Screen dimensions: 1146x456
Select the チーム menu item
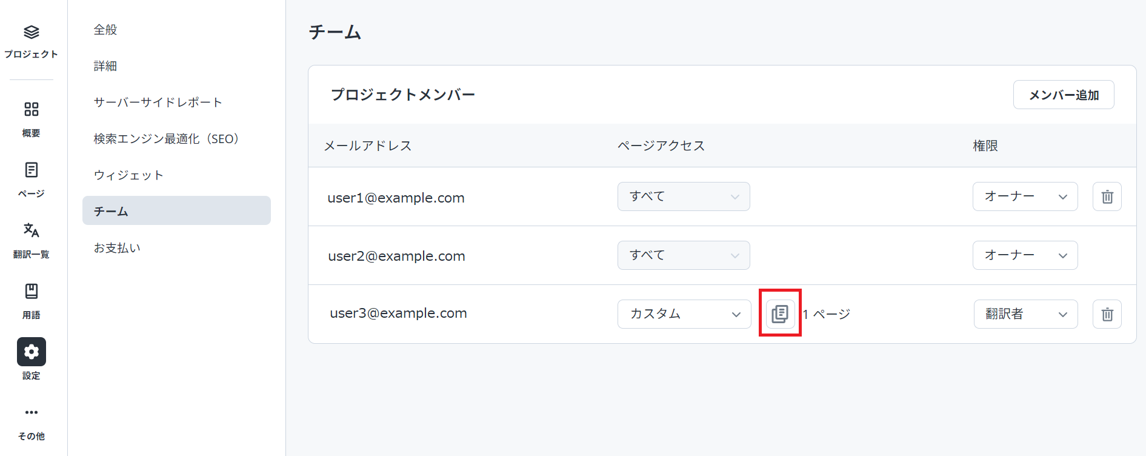pos(176,210)
